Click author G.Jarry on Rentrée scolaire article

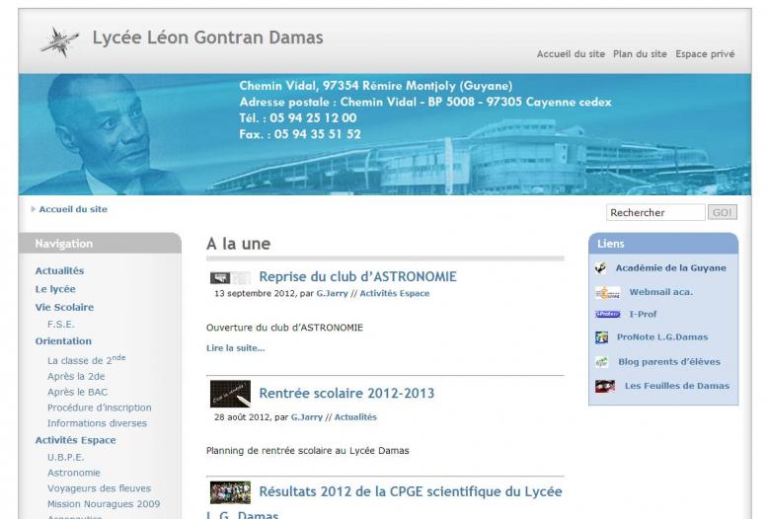(x=307, y=417)
